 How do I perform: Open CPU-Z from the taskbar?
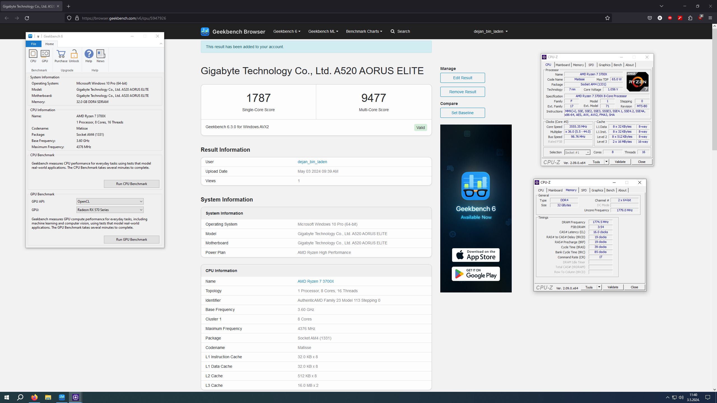[x=76, y=397]
